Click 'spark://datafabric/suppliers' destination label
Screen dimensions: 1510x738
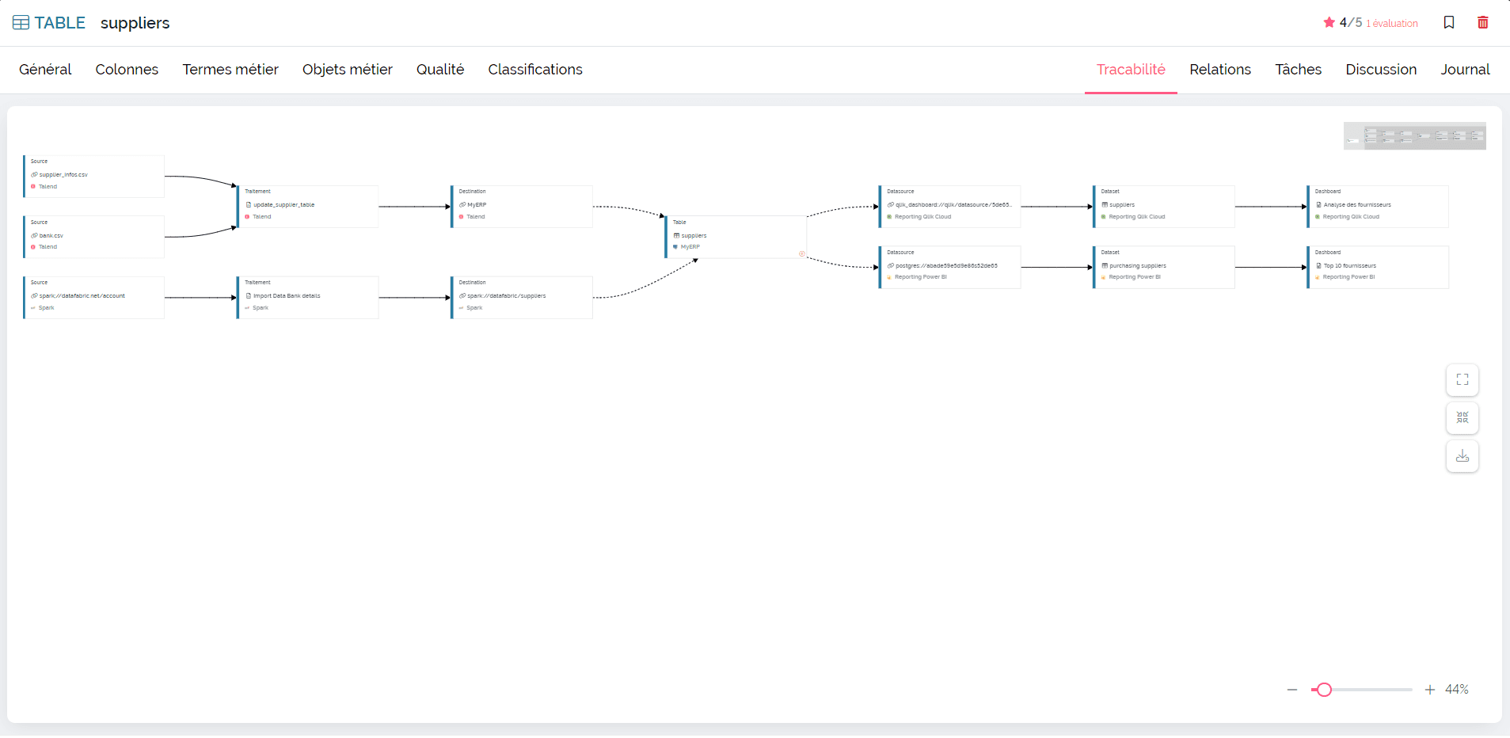coord(507,296)
